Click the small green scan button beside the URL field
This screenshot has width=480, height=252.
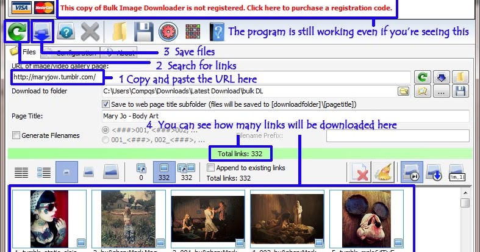click(x=423, y=77)
